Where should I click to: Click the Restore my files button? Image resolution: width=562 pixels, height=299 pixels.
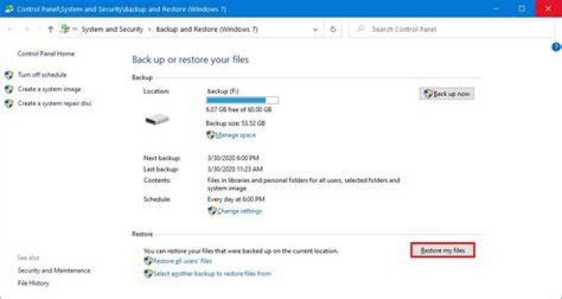pos(443,251)
